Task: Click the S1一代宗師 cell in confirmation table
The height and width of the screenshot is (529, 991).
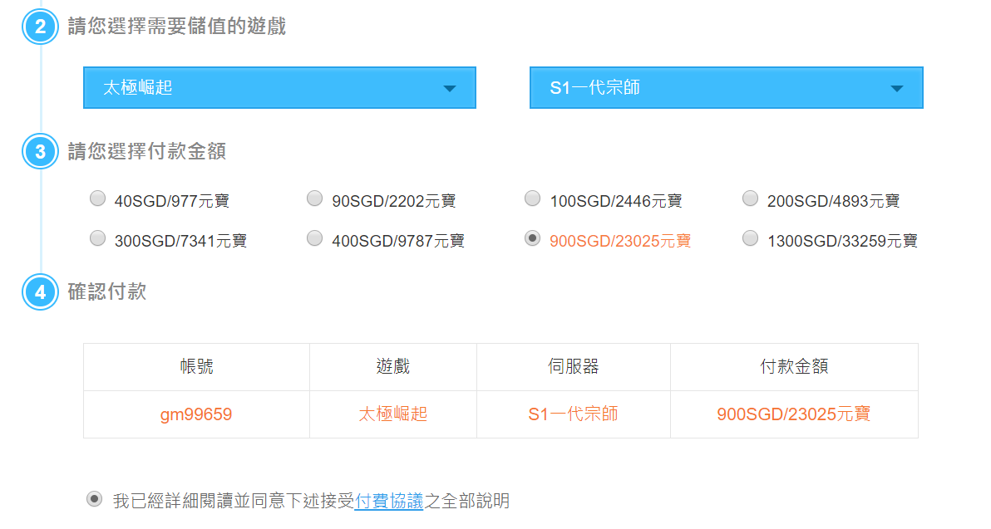Action: pyautogui.click(x=574, y=414)
